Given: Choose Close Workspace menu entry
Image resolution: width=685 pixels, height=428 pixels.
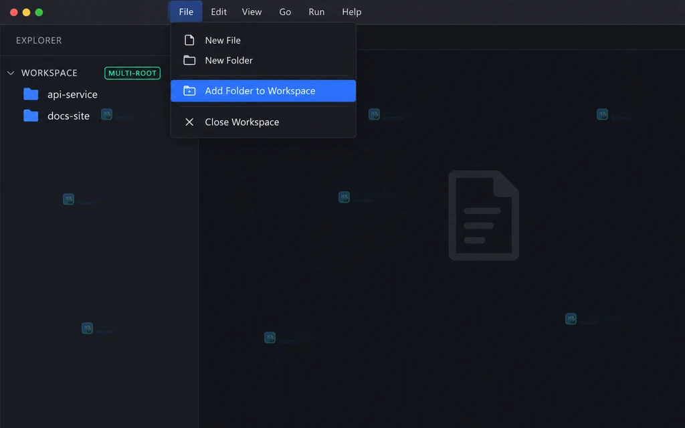Looking at the screenshot, I should point(263,122).
